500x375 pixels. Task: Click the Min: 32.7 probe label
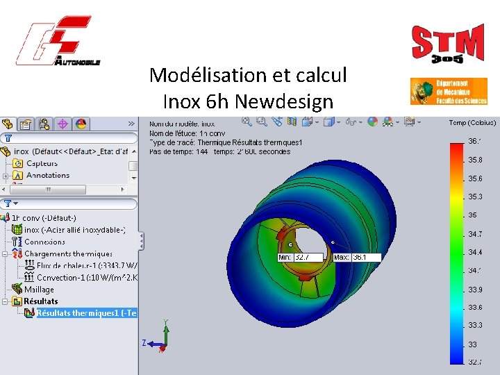click(x=301, y=258)
